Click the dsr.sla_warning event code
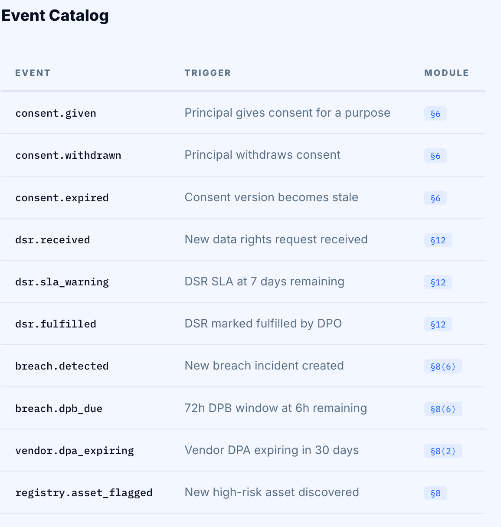501x527 pixels. (x=62, y=282)
